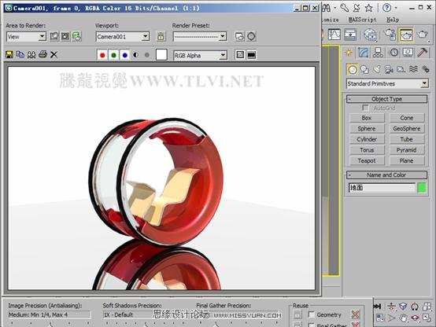
Task: Open the Schematic View toolbar icon
Action: click(351, 35)
